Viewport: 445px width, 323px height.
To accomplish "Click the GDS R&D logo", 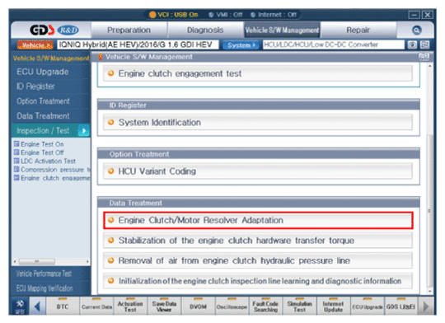I will [x=54, y=30].
